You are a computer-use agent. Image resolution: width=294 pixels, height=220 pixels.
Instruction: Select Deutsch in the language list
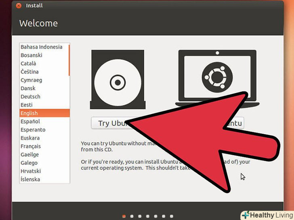[44, 97]
